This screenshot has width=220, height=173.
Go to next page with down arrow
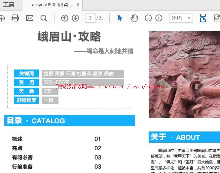(x=75, y=18)
